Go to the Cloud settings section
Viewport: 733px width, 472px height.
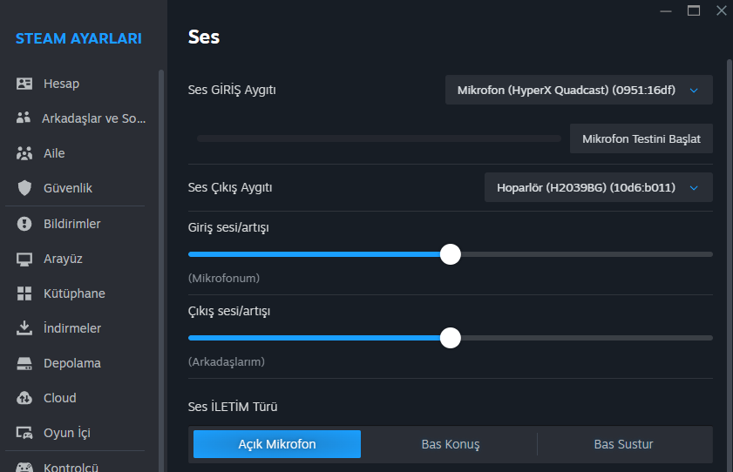pyautogui.click(x=59, y=398)
